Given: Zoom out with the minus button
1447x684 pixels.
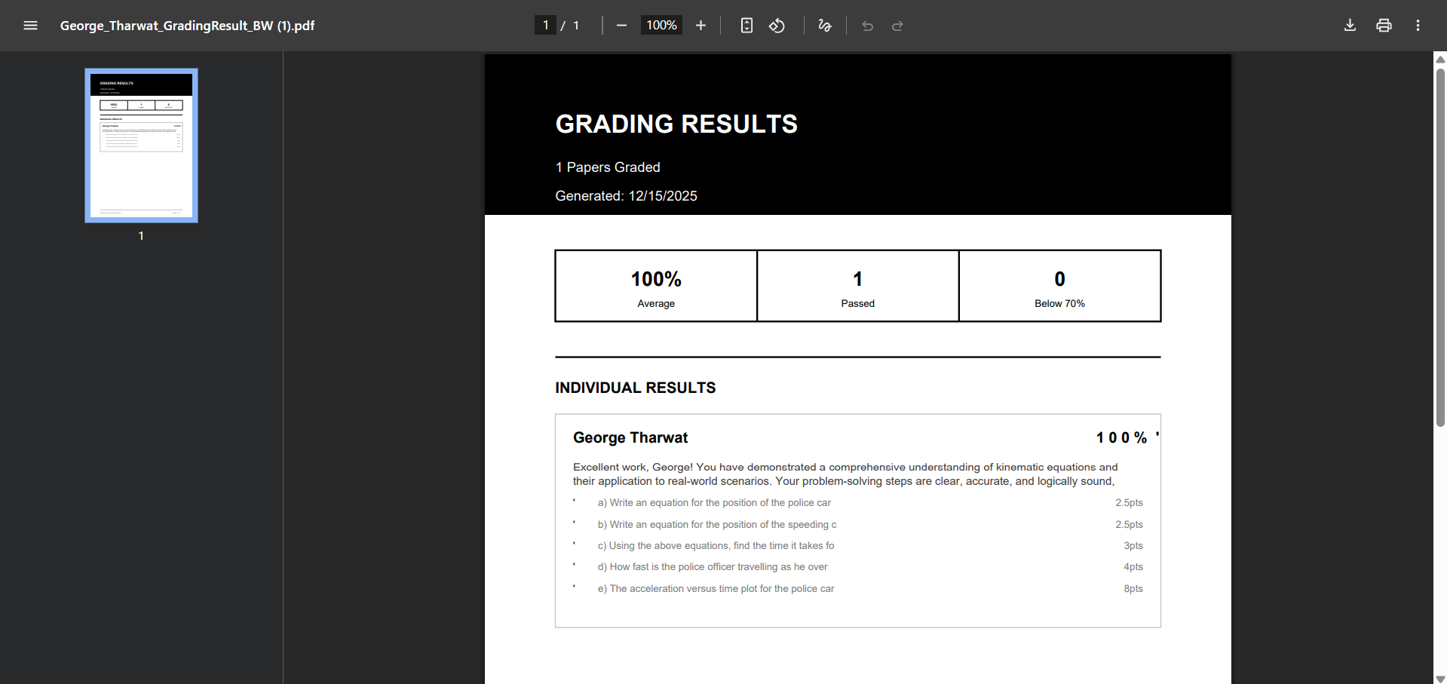Looking at the screenshot, I should click(621, 26).
